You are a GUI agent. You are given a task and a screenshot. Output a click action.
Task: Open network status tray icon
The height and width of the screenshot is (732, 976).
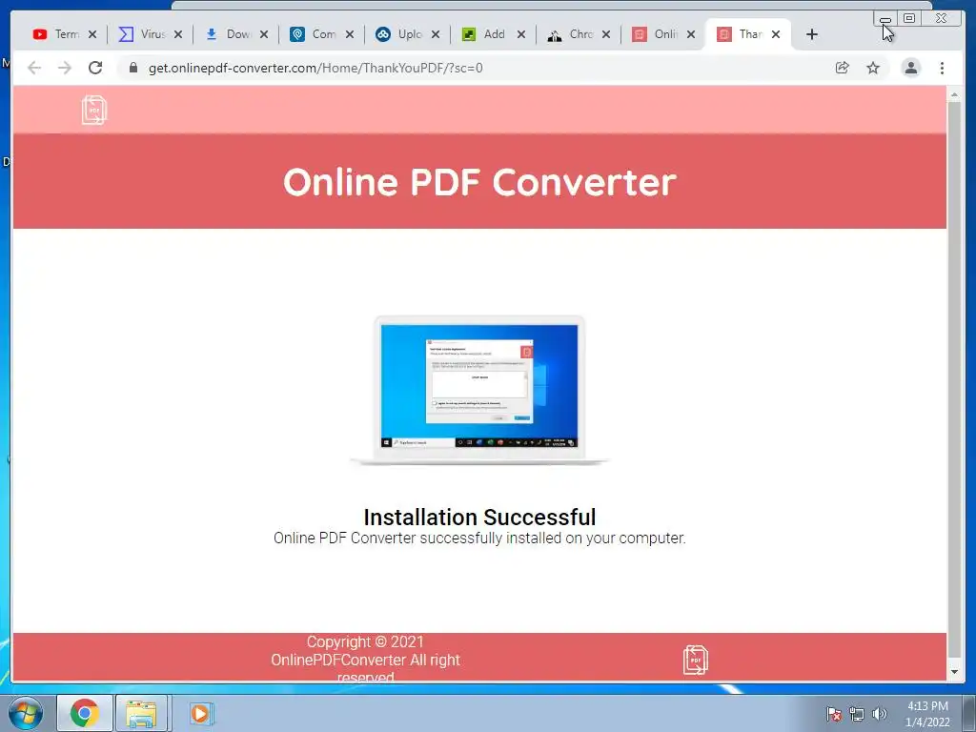[857, 714]
